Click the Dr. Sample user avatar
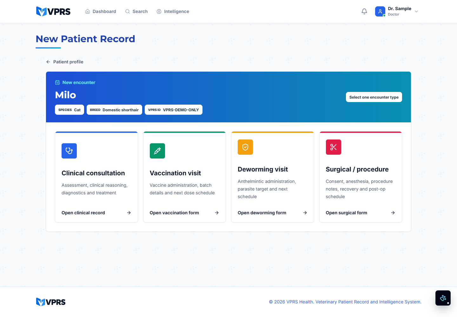 pyautogui.click(x=380, y=11)
